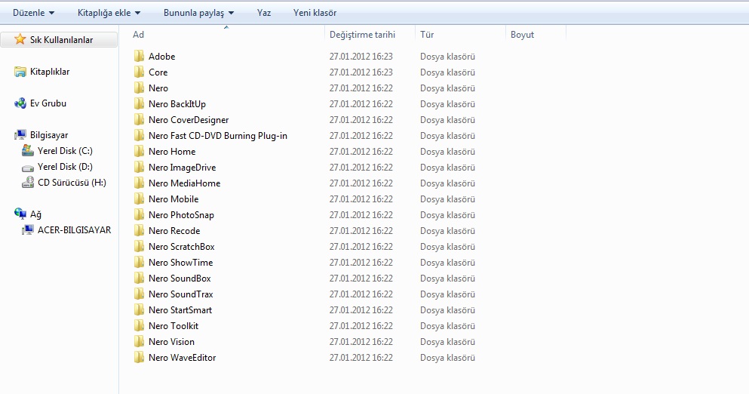Click the Nero ImageDrive folder icon

coord(139,167)
